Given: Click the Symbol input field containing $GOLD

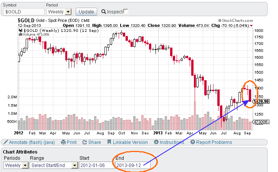Looking at the screenshot, I should (x=24, y=12).
